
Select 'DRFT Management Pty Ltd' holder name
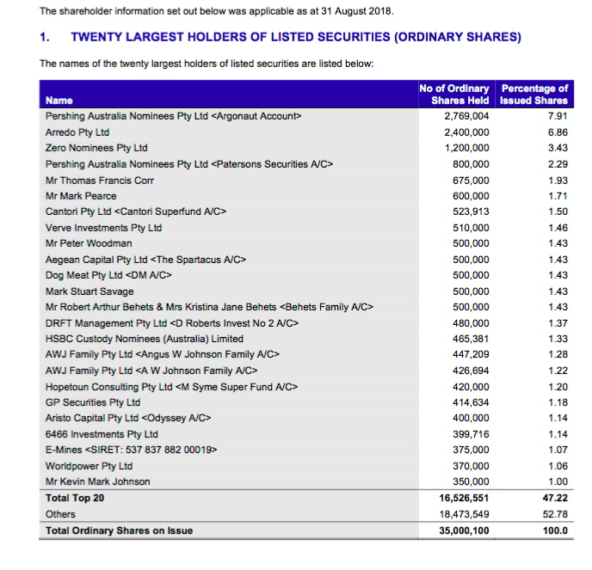click(172, 323)
